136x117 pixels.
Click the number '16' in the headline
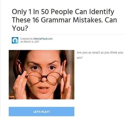[x=35, y=20]
